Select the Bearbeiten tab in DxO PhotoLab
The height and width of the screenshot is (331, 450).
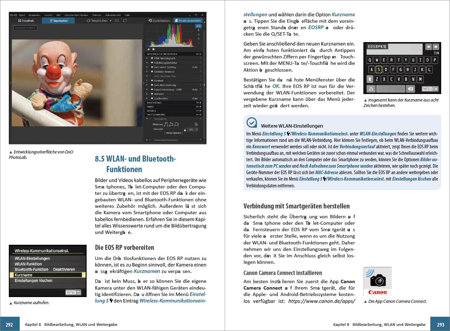click(59, 21)
